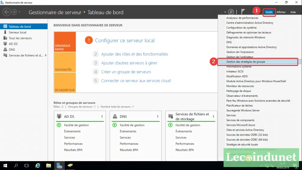Open Défragmenter et optimiser les lecteurs

249,32
